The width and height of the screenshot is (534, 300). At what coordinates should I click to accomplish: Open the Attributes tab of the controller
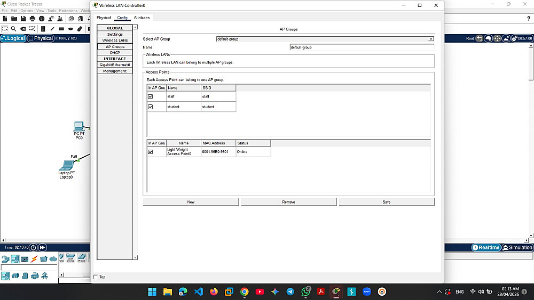click(142, 18)
